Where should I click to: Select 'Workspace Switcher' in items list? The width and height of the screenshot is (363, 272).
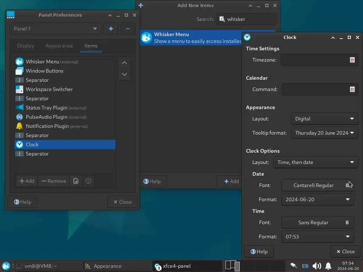[x=65, y=89]
